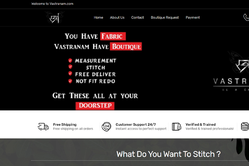Click the What Do You Want To Stitch heading
This screenshot has height=166, width=249.
point(168,154)
